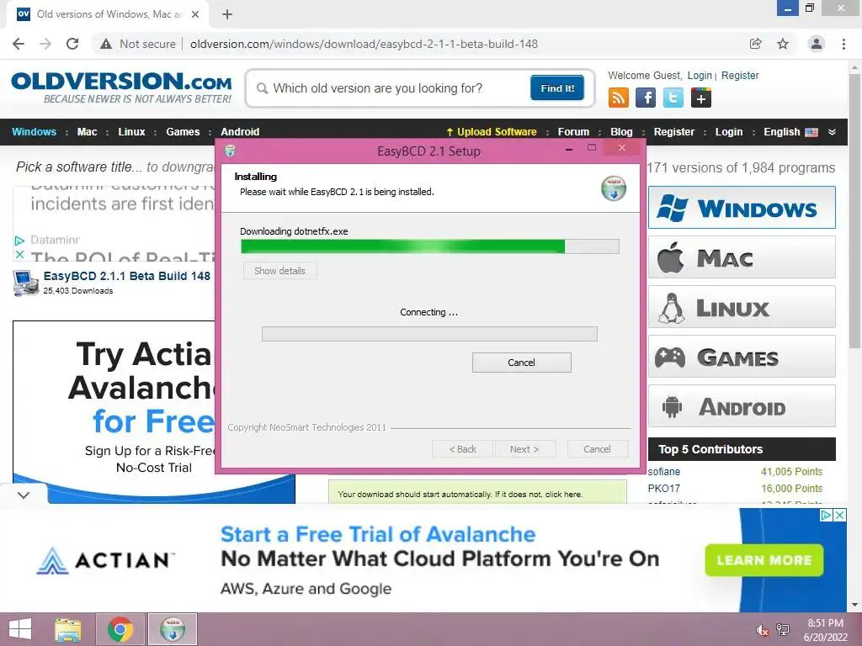Bookmark this page with the star icon
The height and width of the screenshot is (646, 862).
(x=783, y=44)
